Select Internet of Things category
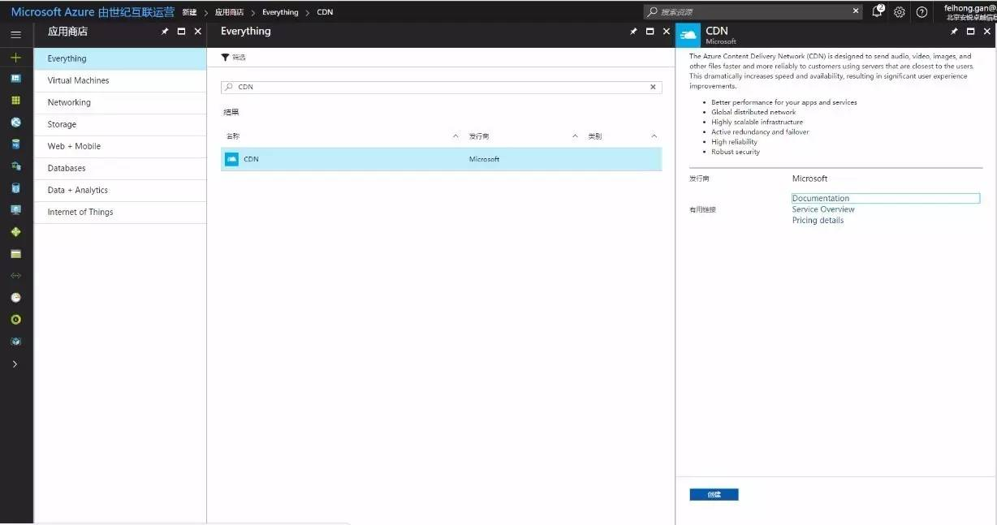 point(120,212)
